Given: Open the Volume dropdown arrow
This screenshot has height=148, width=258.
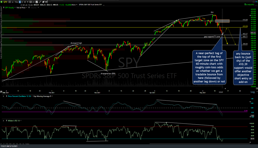Looking at the screenshot, I should pos(38,8).
